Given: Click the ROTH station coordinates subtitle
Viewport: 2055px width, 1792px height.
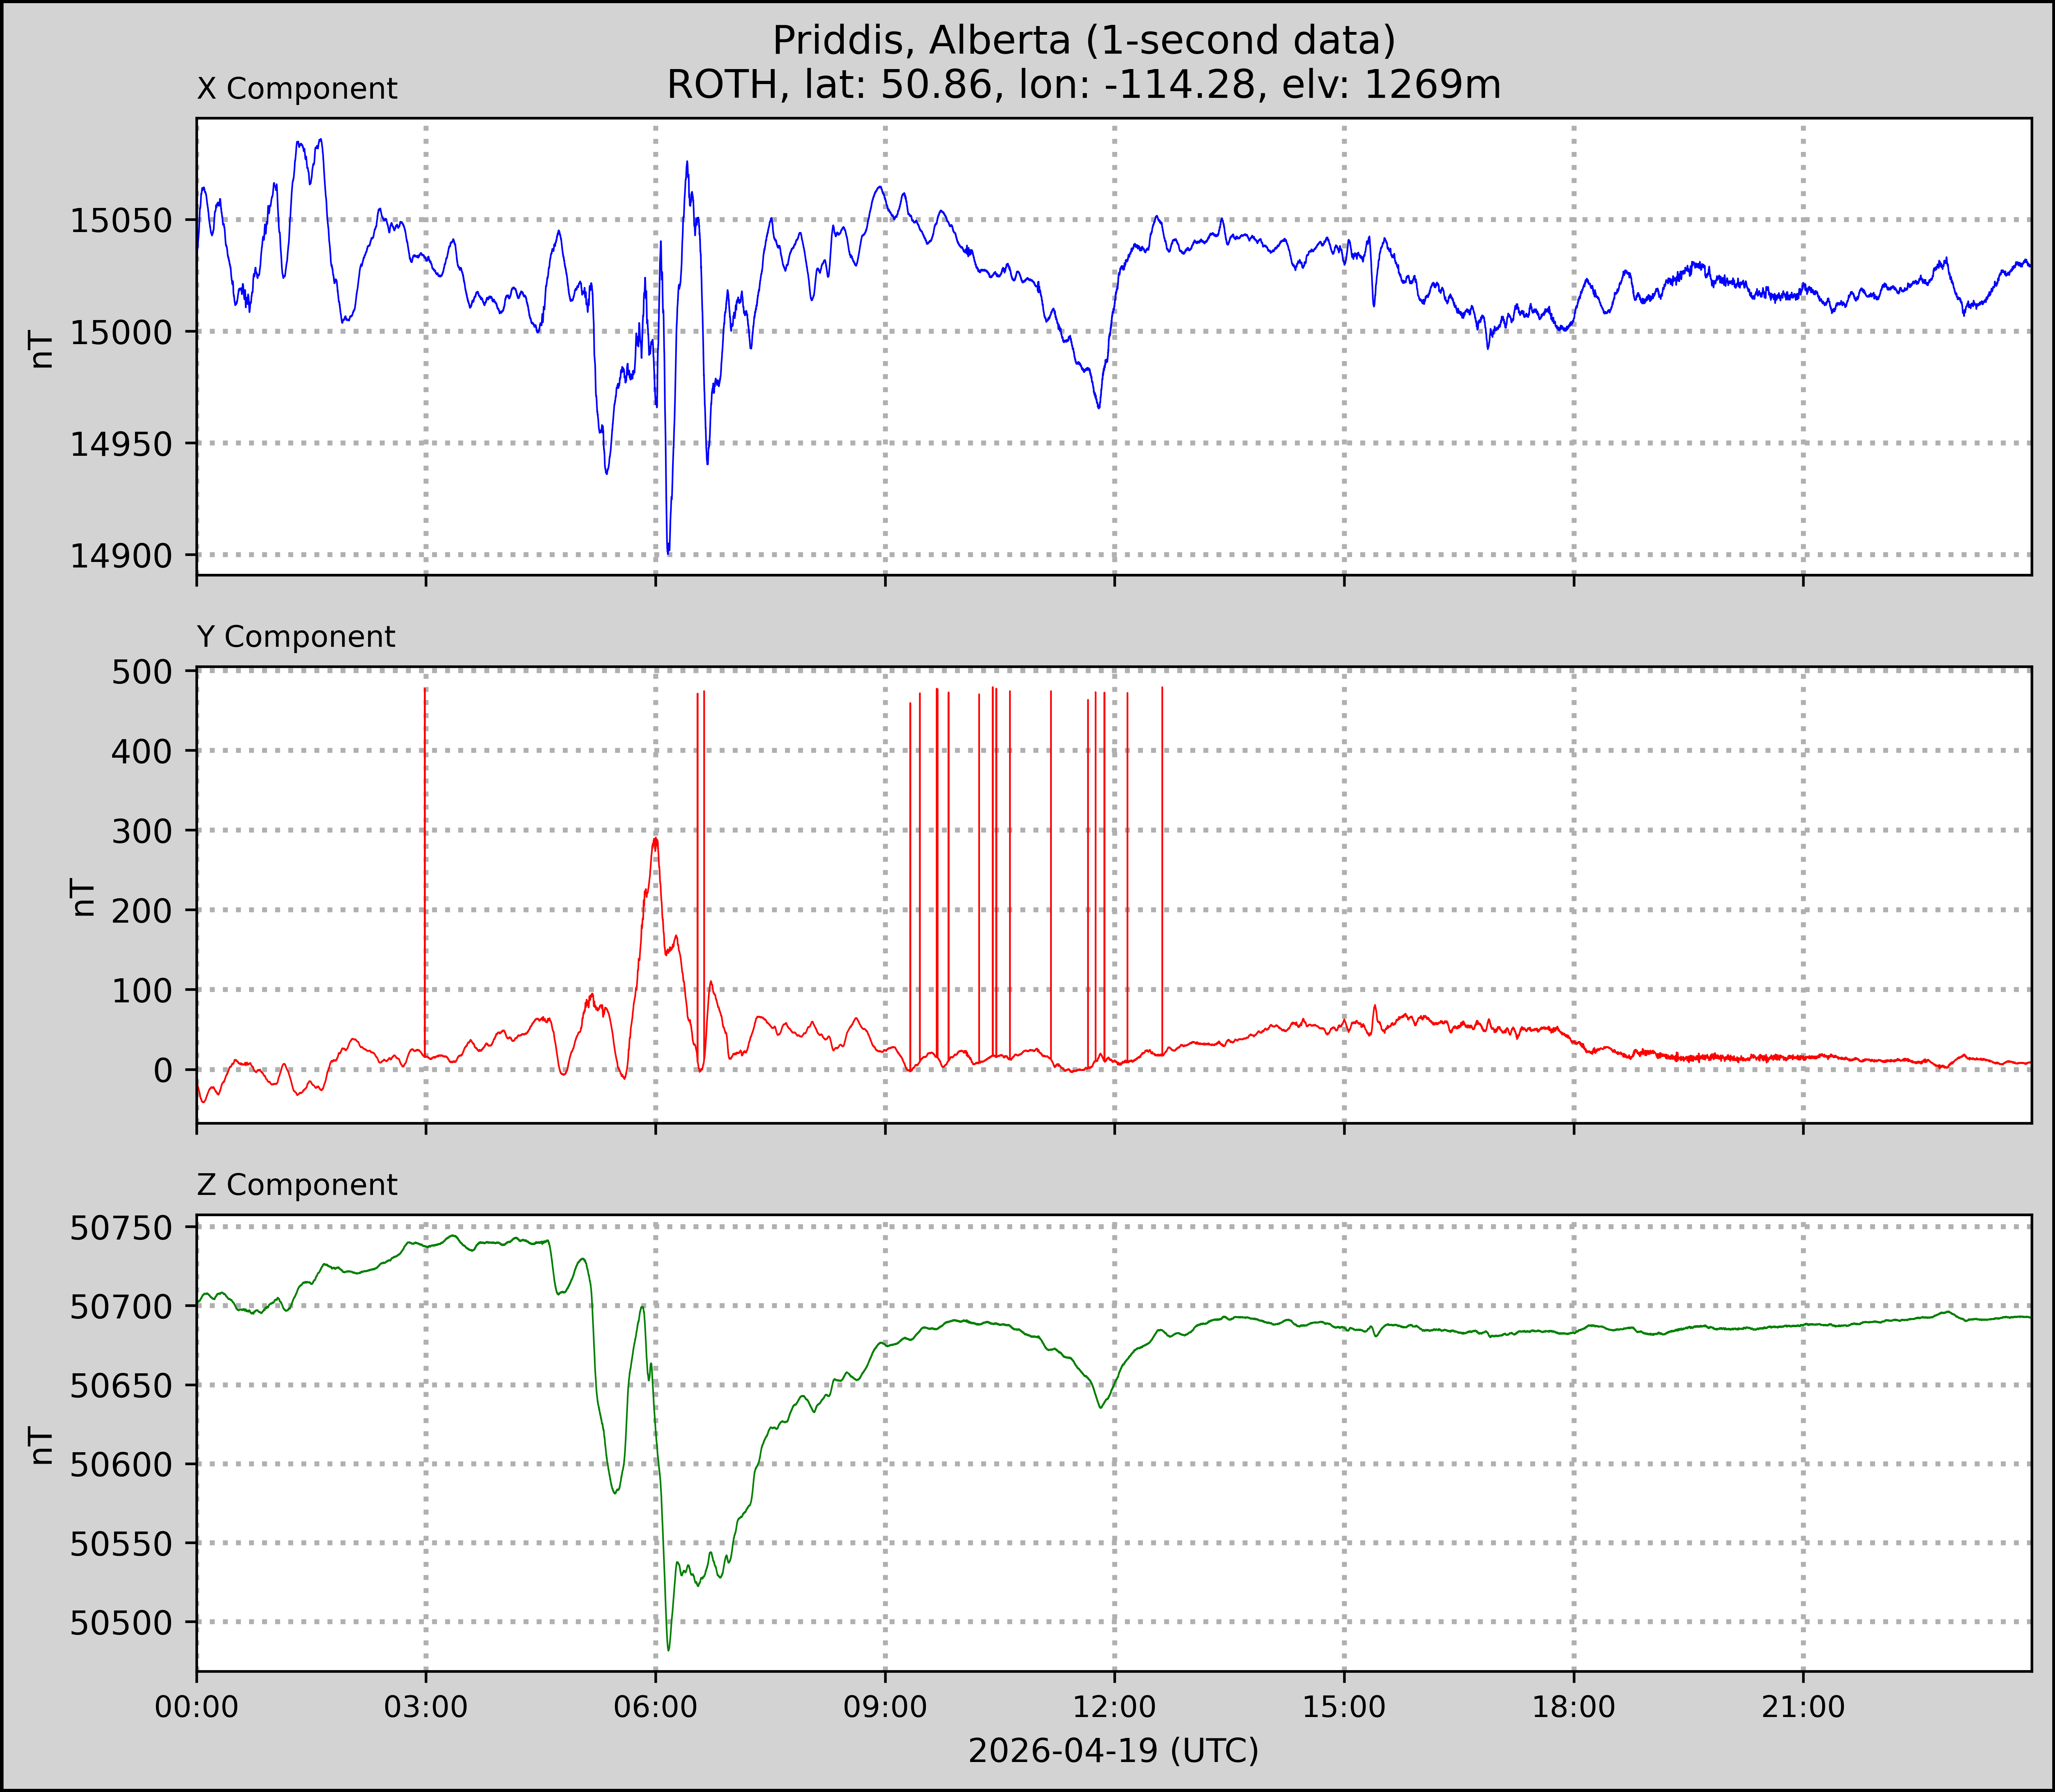Looking at the screenshot, I should click(x=1084, y=85).
